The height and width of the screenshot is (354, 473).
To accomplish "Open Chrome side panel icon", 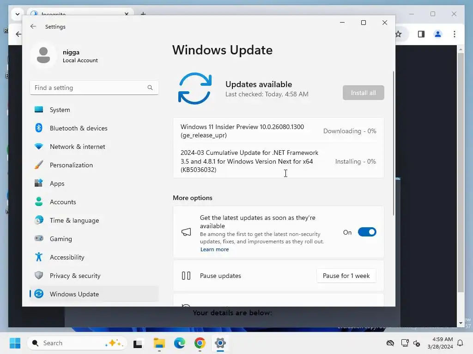I will pyautogui.click(x=421, y=34).
